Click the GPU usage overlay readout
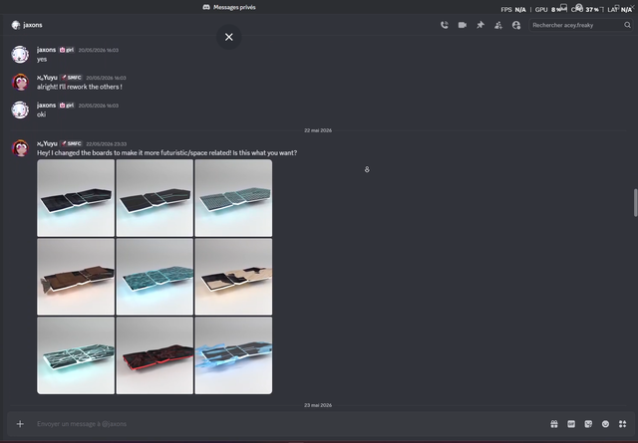638x443 pixels. (x=549, y=9)
